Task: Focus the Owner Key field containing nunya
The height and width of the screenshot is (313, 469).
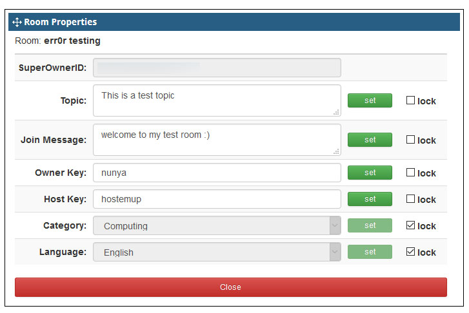Action: [217, 173]
